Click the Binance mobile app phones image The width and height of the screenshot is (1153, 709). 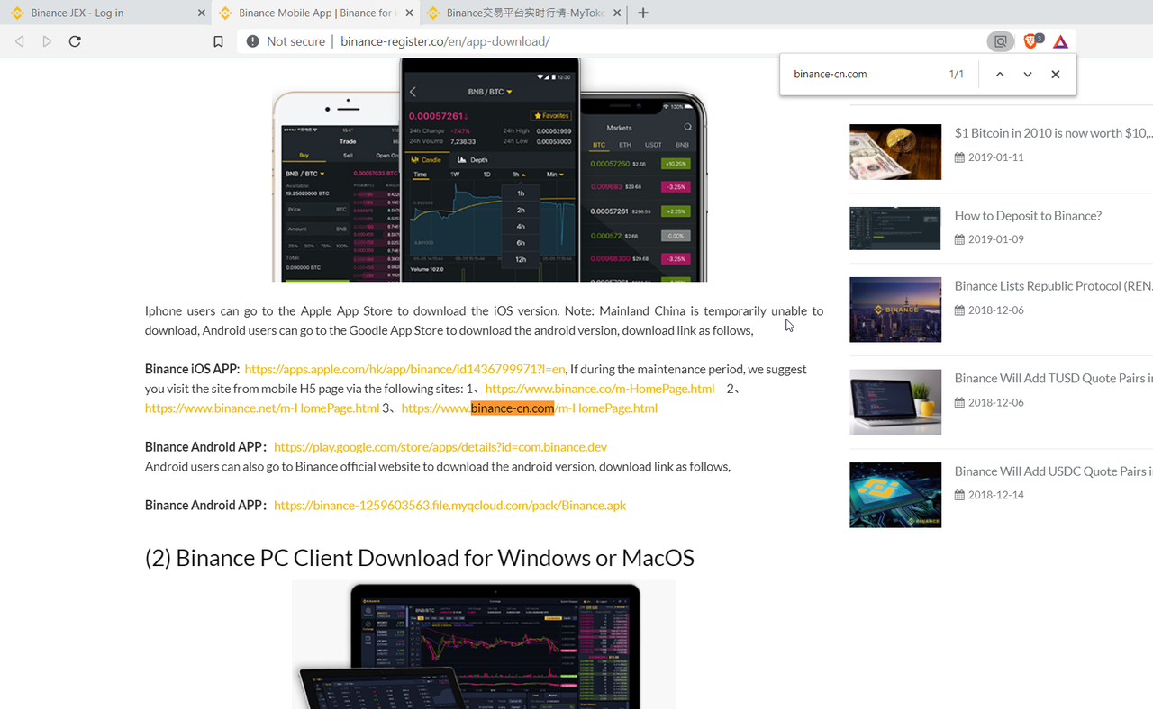click(x=490, y=170)
